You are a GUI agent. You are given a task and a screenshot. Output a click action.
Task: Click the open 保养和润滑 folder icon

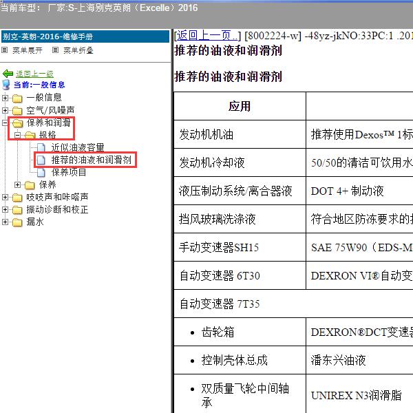tap(18, 123)
